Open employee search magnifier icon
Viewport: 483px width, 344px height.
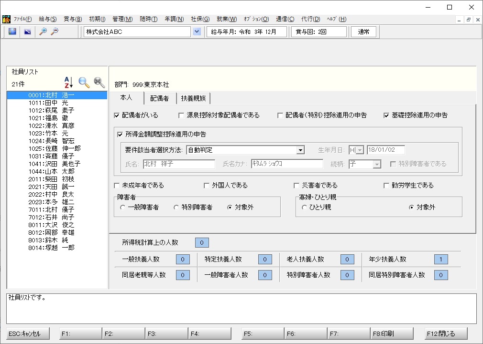[84, 83]
